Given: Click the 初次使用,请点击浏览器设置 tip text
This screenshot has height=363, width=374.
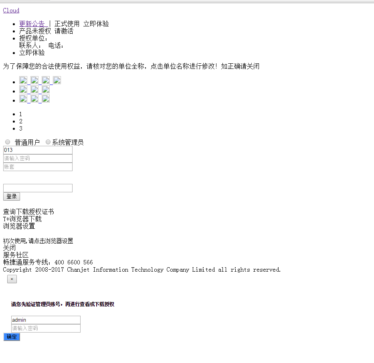Looking at the screenshot, I should tap(38, 241).
